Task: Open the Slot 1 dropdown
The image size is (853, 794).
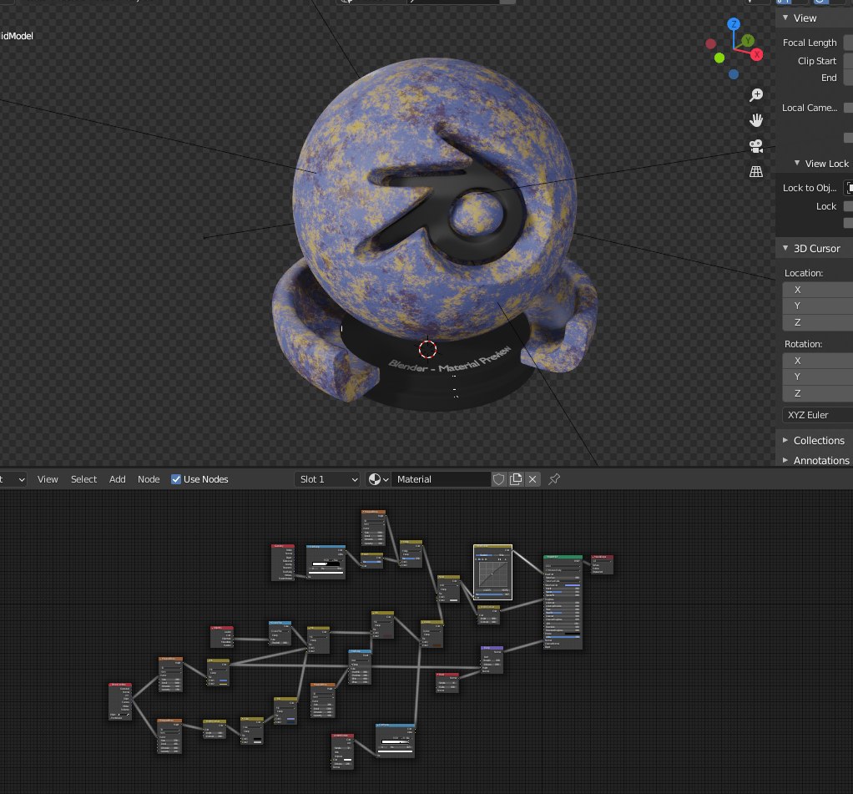Action: [x=328, y=479]
